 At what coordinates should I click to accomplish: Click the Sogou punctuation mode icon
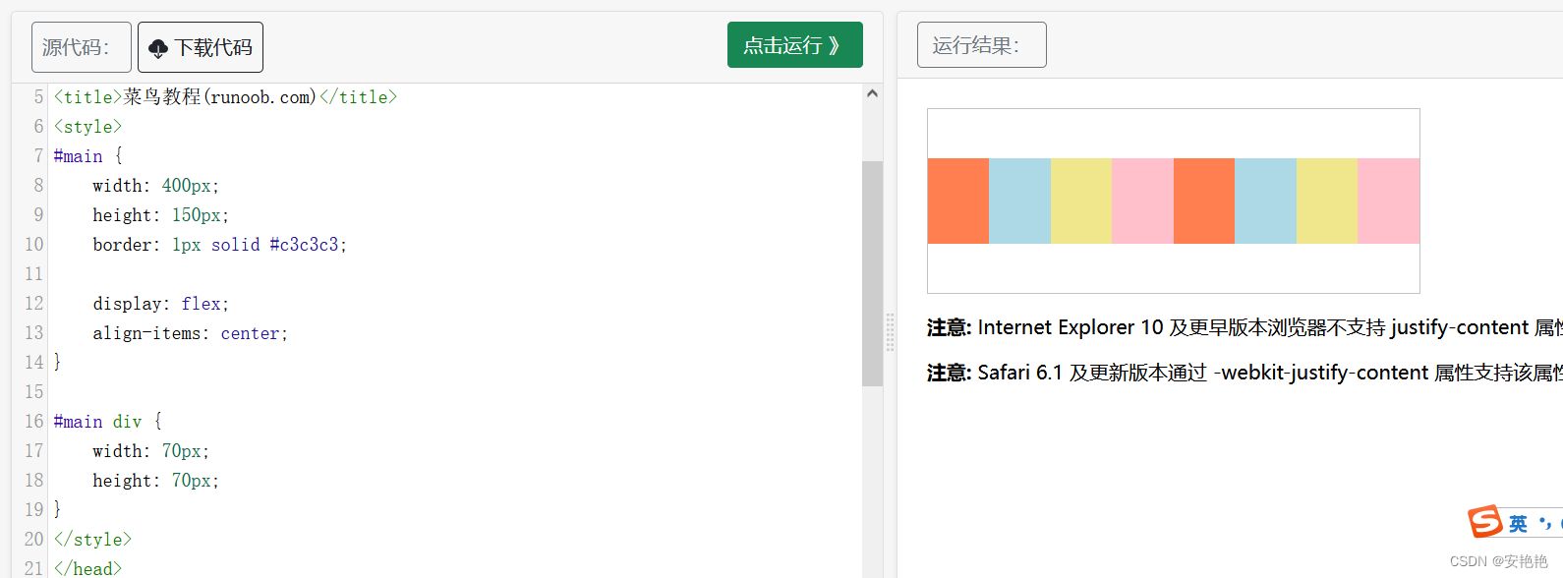[1546, 524]
